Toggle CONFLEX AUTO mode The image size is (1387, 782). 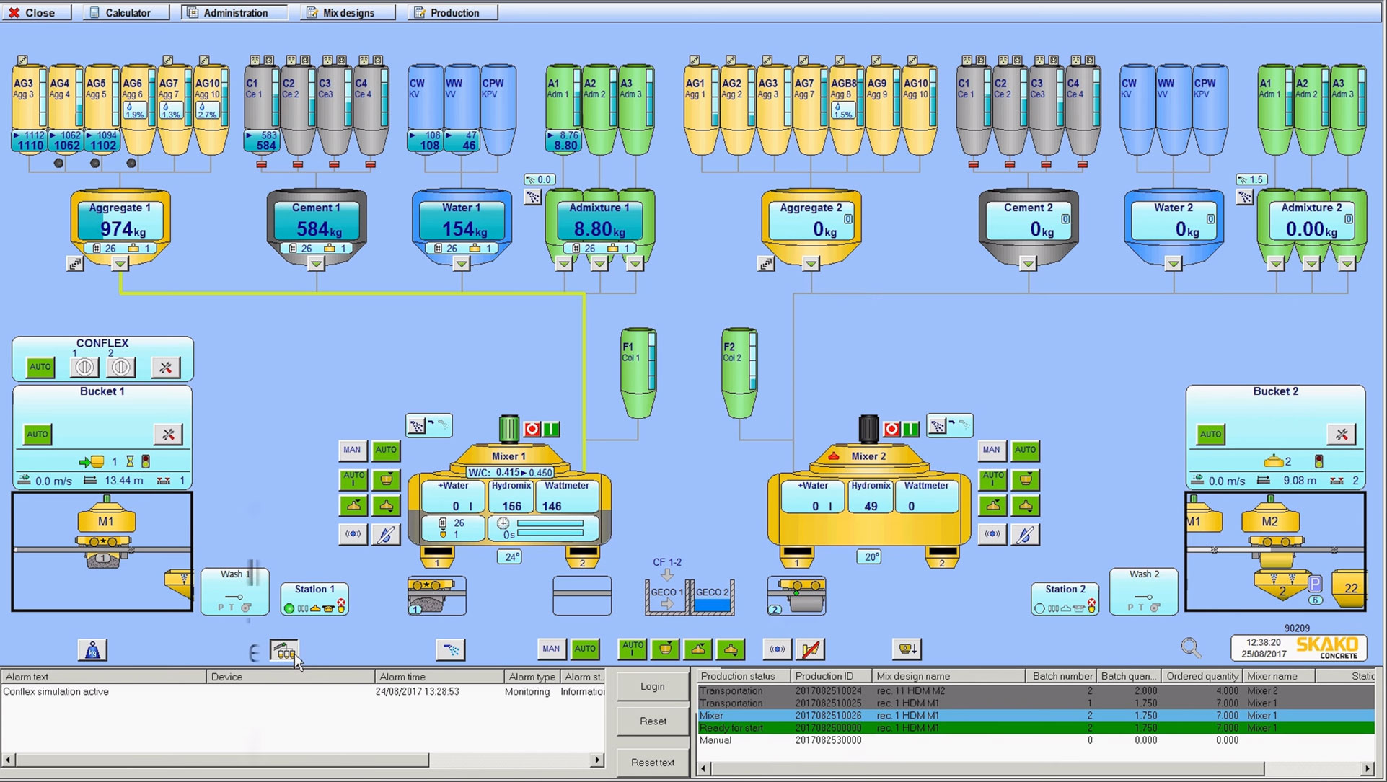point(40,367)
